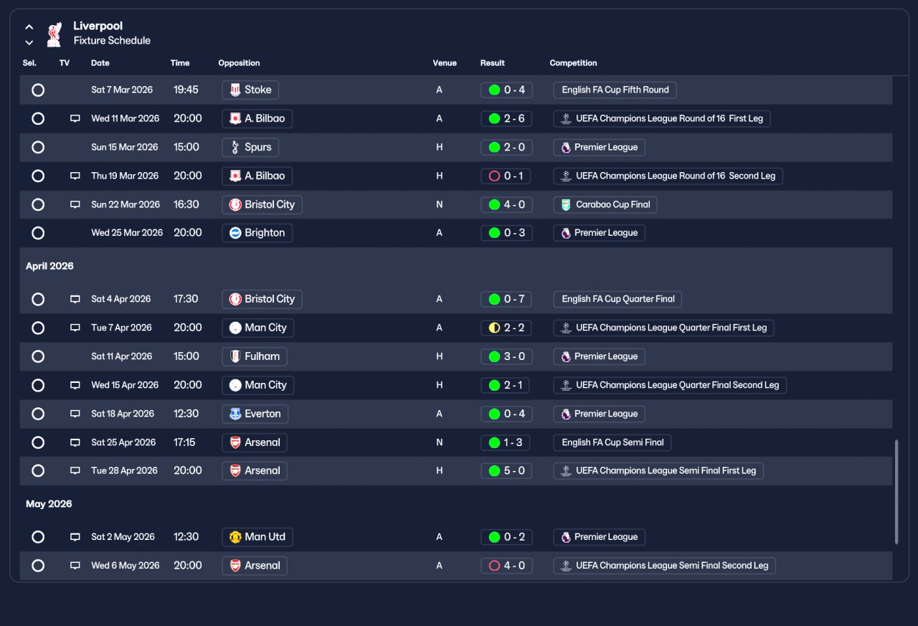Click the TV icon for Sat 25 Apr 2026

point(75,442)
